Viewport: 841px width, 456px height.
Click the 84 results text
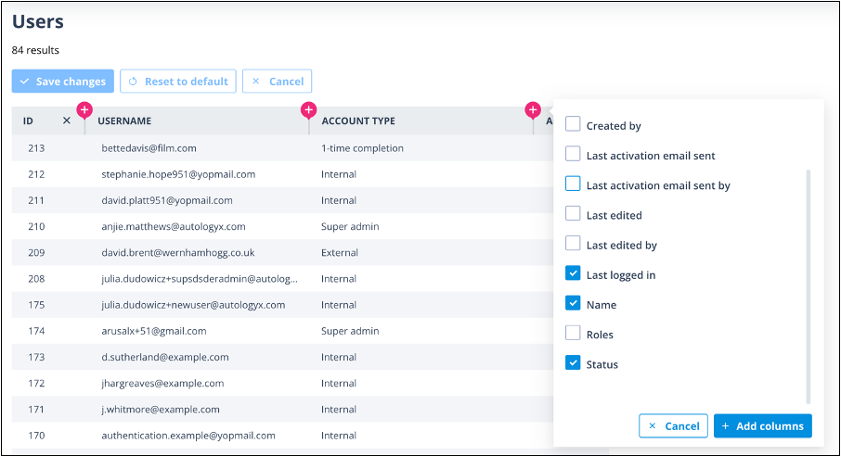coord(35,50)
